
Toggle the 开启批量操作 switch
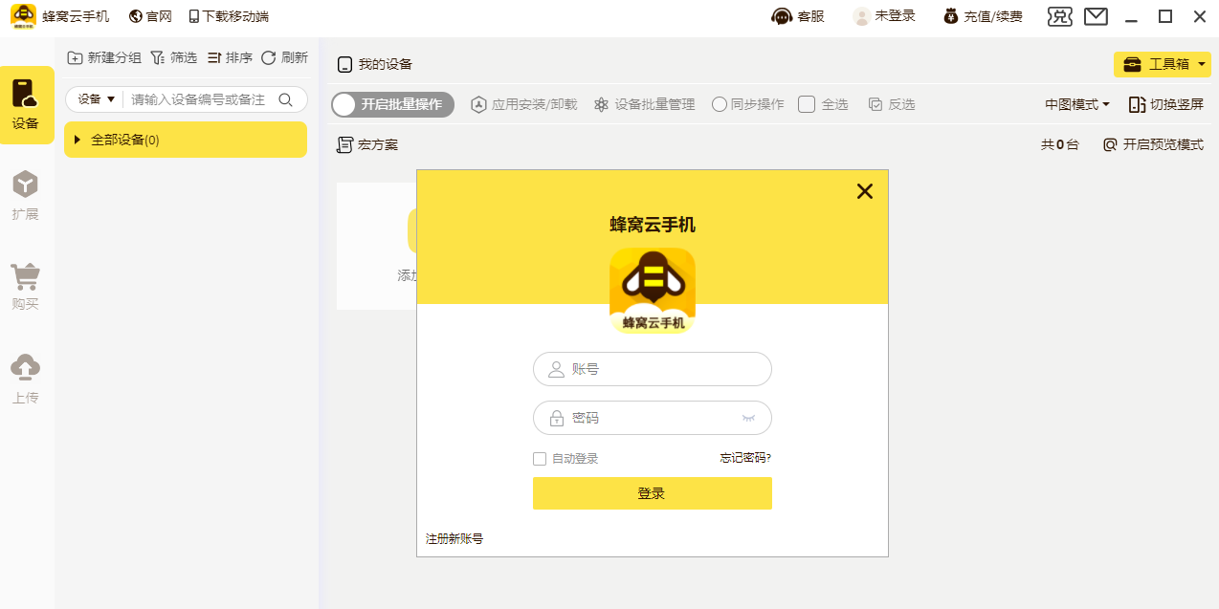392,104
